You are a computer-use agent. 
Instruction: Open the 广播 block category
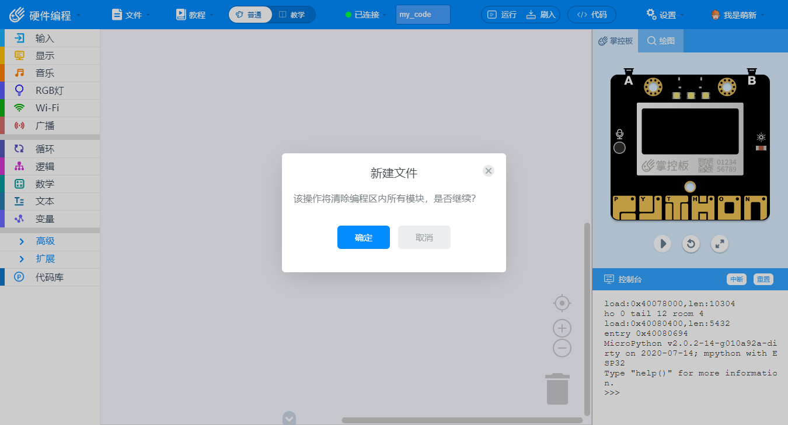(50, 125)
